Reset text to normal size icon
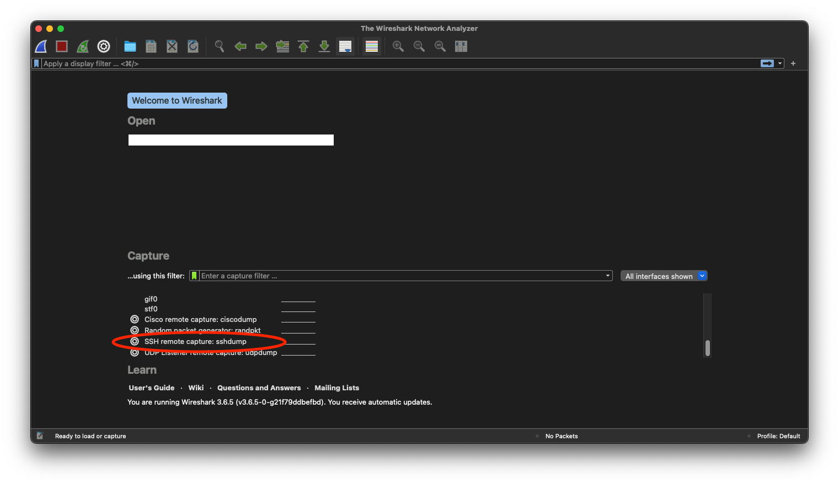The height and width of the screenshot is (484, 839). click(x=440, y=46)
